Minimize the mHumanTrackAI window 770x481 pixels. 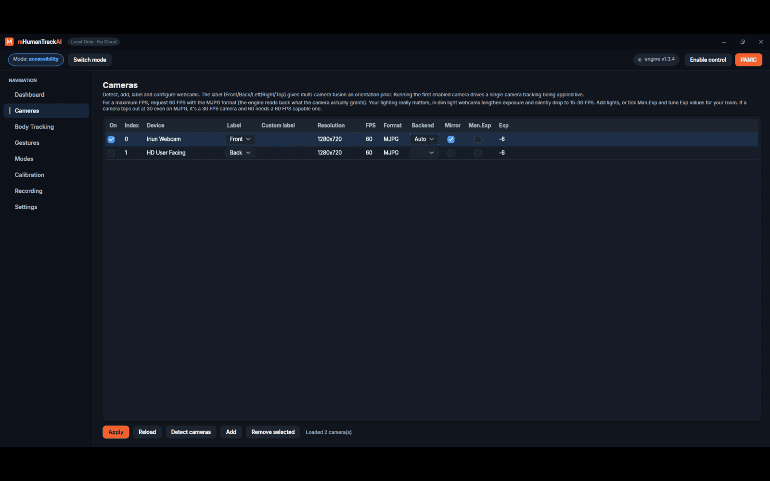click(724, 42)
